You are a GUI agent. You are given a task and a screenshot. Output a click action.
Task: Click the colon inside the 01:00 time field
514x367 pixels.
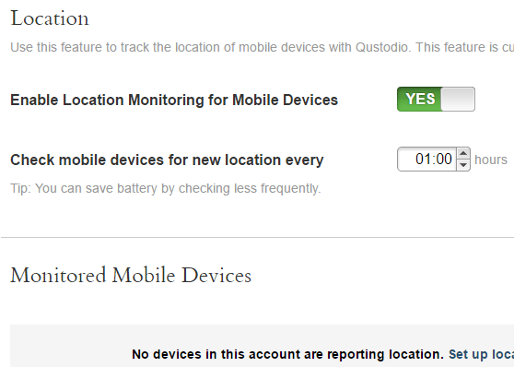[434, 160]
